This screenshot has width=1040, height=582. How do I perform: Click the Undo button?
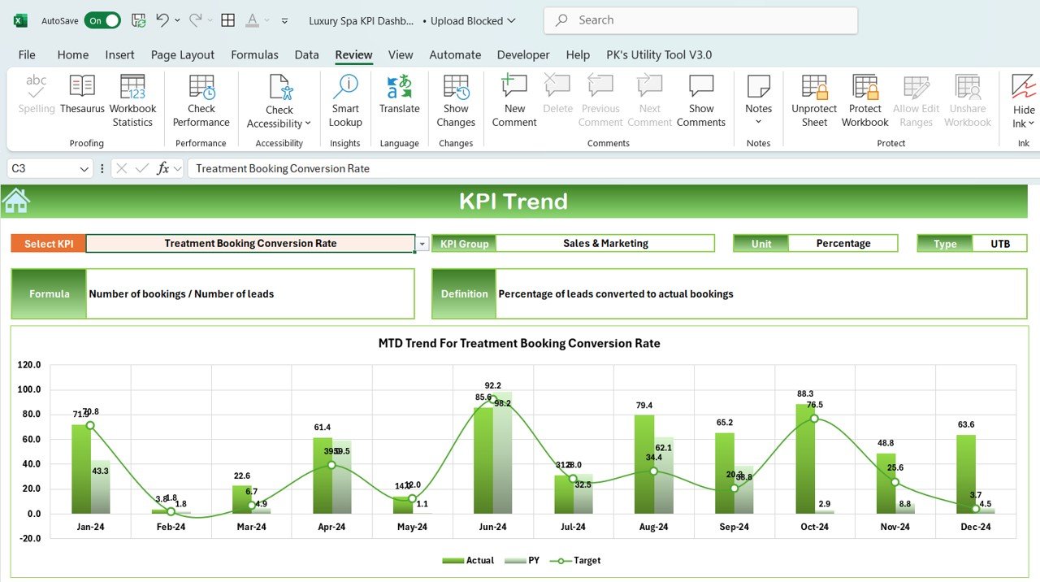point(162,20)
